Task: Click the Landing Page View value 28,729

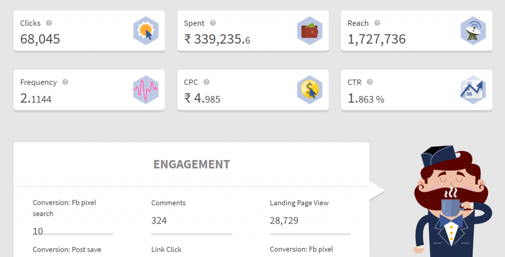Action: 284,221
